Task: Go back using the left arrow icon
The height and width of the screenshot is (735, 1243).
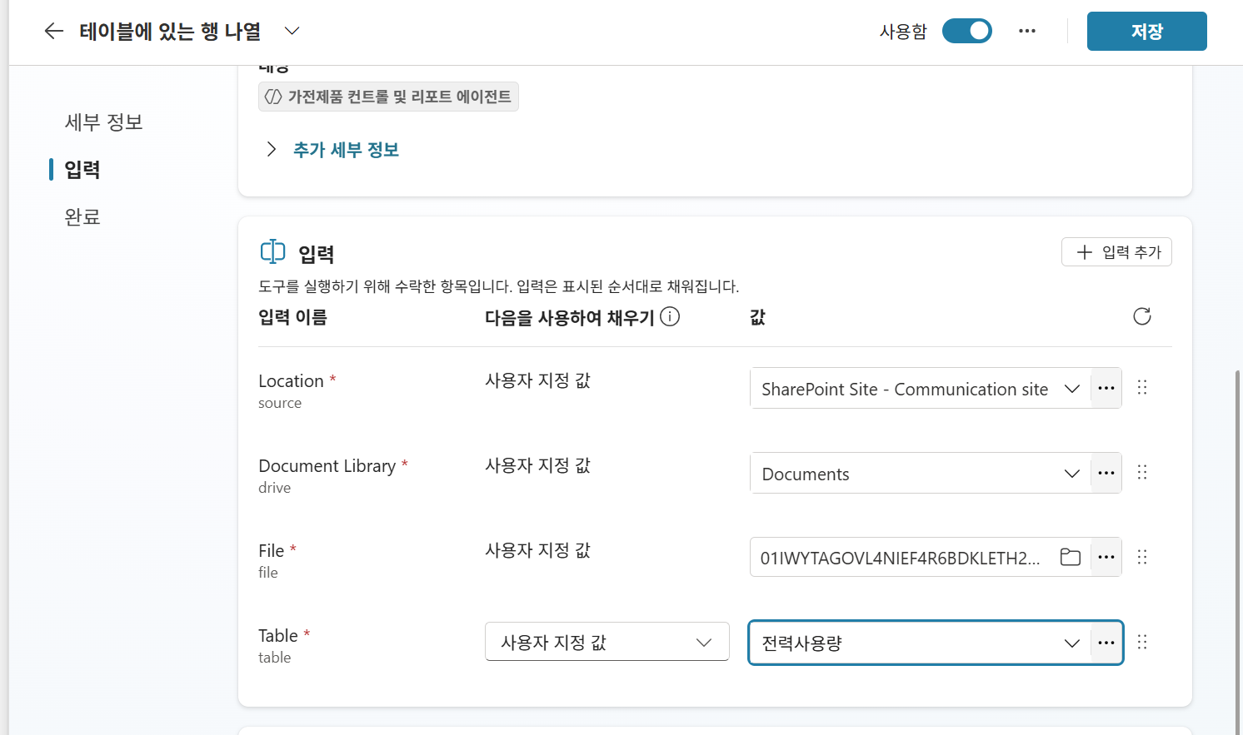Action: pos(54,32)
